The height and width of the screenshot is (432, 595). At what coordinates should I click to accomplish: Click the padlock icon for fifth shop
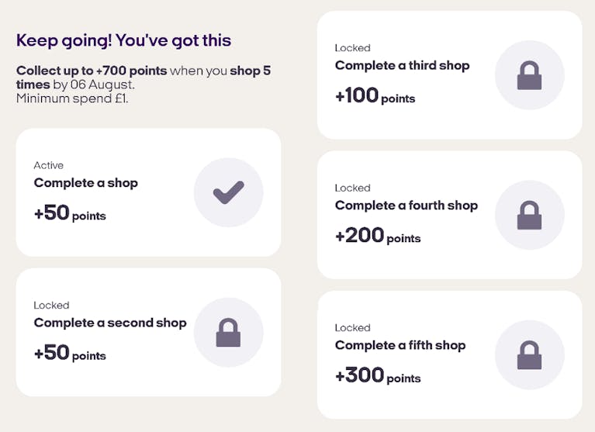tap(529, 355)
